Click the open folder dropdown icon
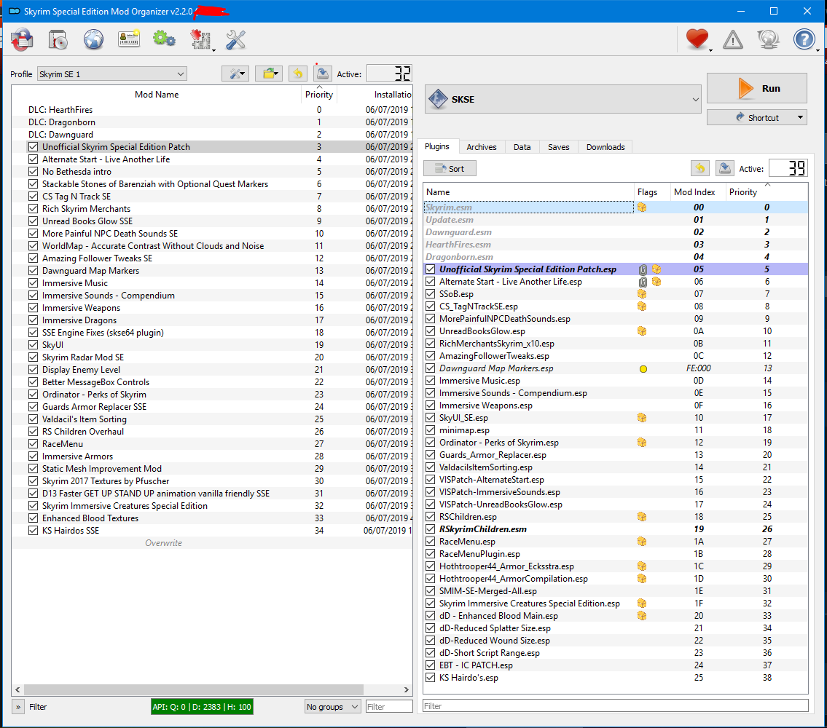Screen dimensions: 827x728 point(269,74)
